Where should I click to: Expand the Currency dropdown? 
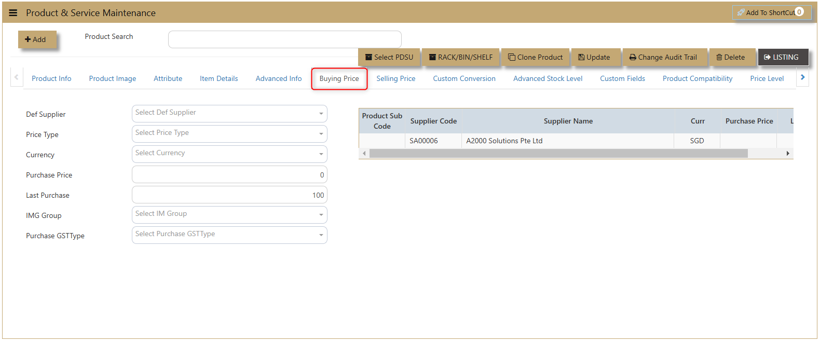click(x=229, y=154)
